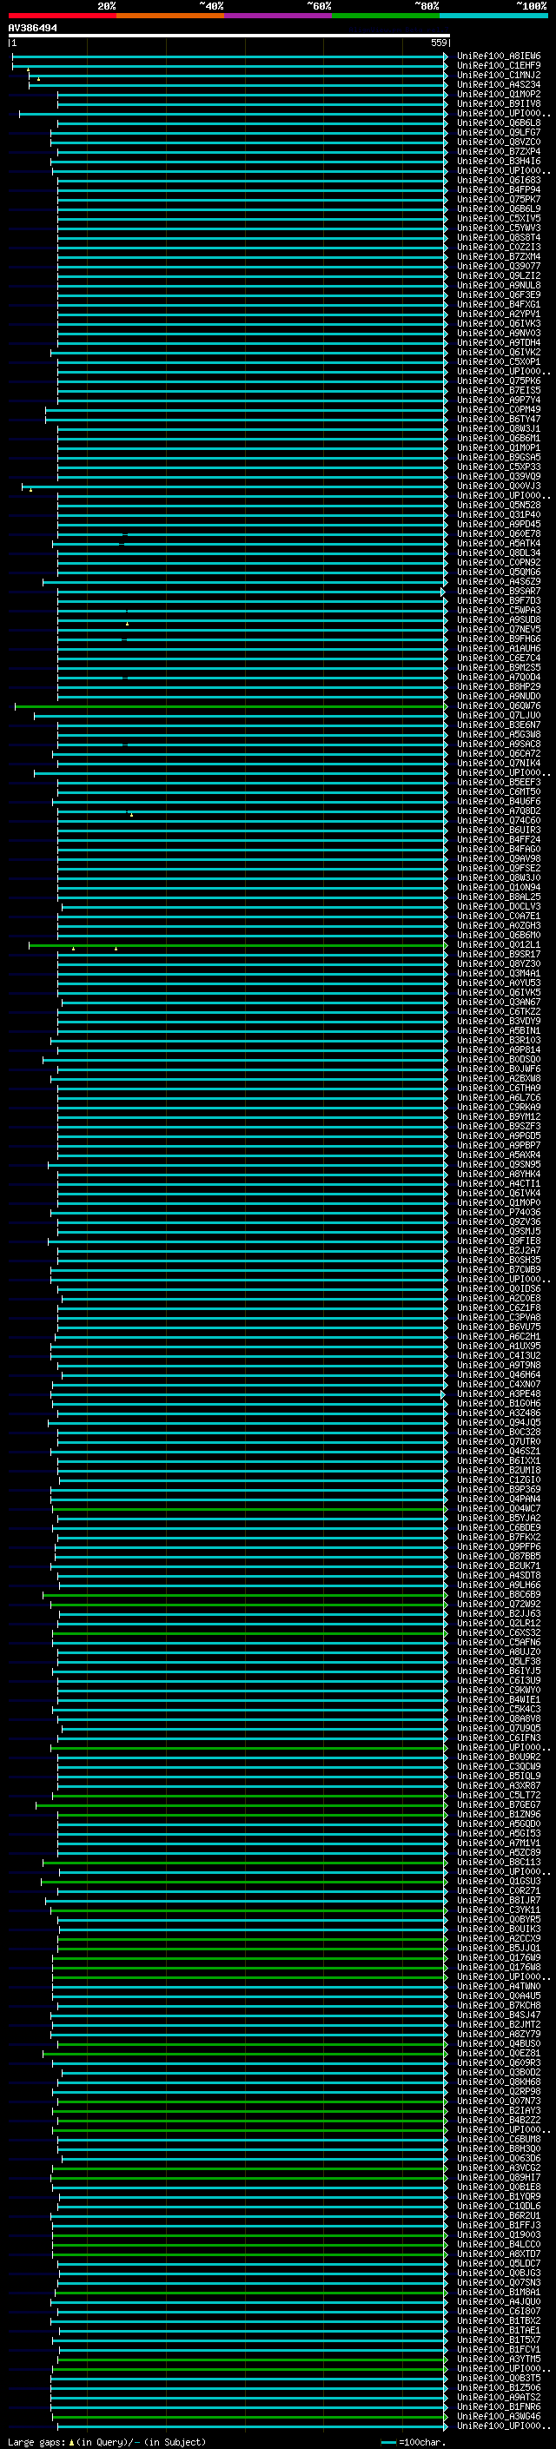Select the UniRef100_A9NUL8 label
Viewport: 556px width, 2449px height.
(x=498, y=285)
